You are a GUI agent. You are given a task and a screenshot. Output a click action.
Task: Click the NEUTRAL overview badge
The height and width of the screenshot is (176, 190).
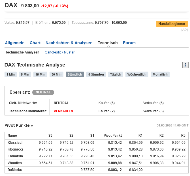coord(43,92)
